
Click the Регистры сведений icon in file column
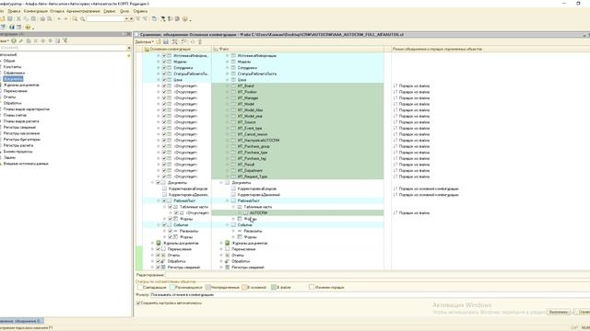pyautogui.click(x=228, y=268)
